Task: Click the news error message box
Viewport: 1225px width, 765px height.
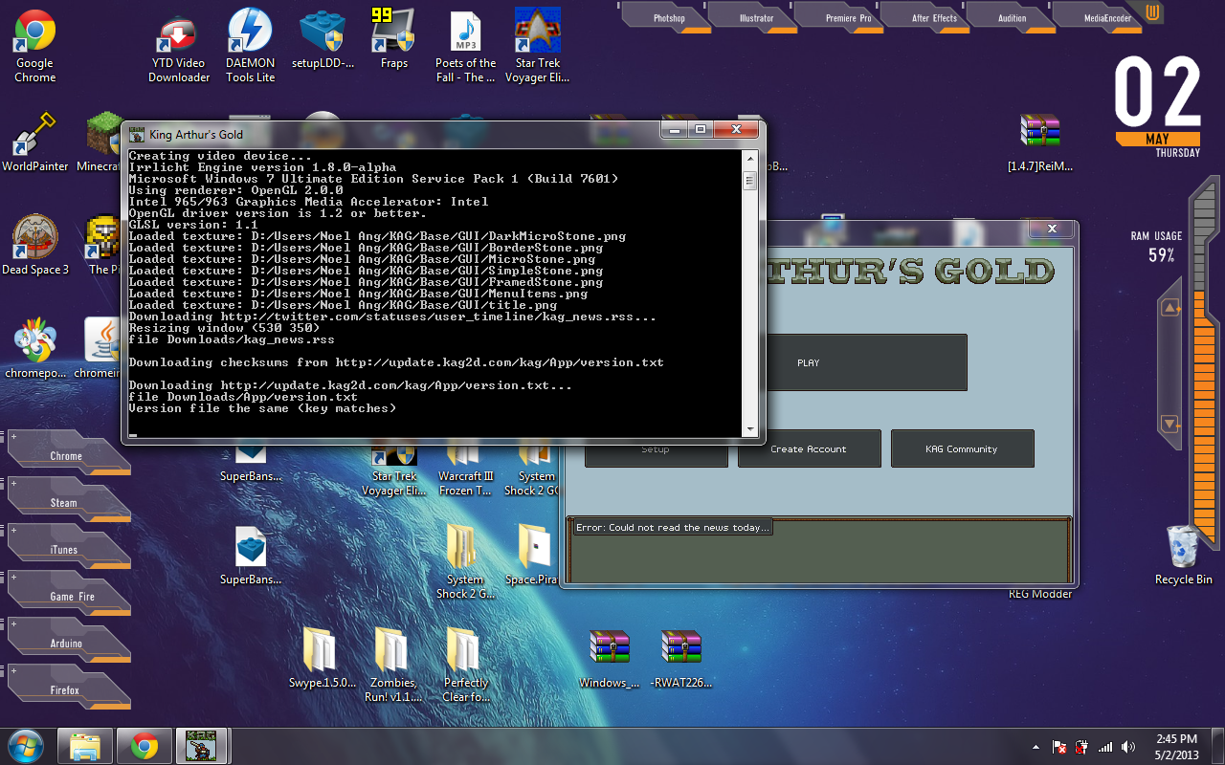Action: pyautogui.click(x=672, y=527)
